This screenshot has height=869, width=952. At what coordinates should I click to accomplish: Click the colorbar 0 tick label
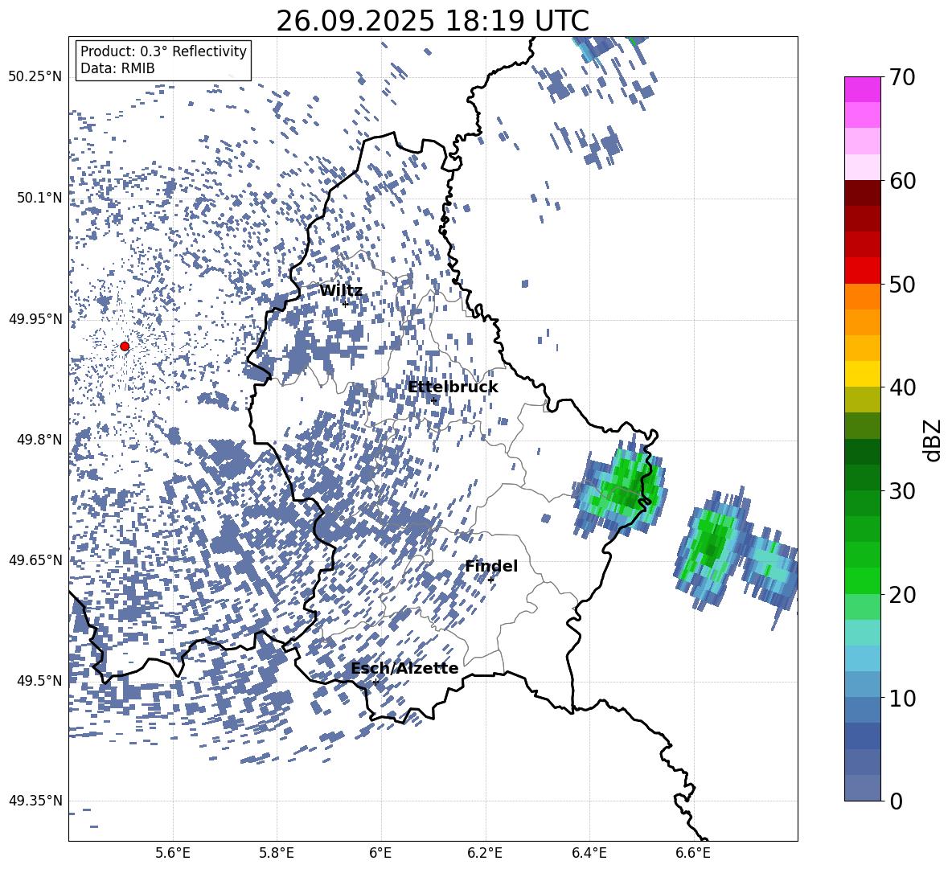point(896,801)
